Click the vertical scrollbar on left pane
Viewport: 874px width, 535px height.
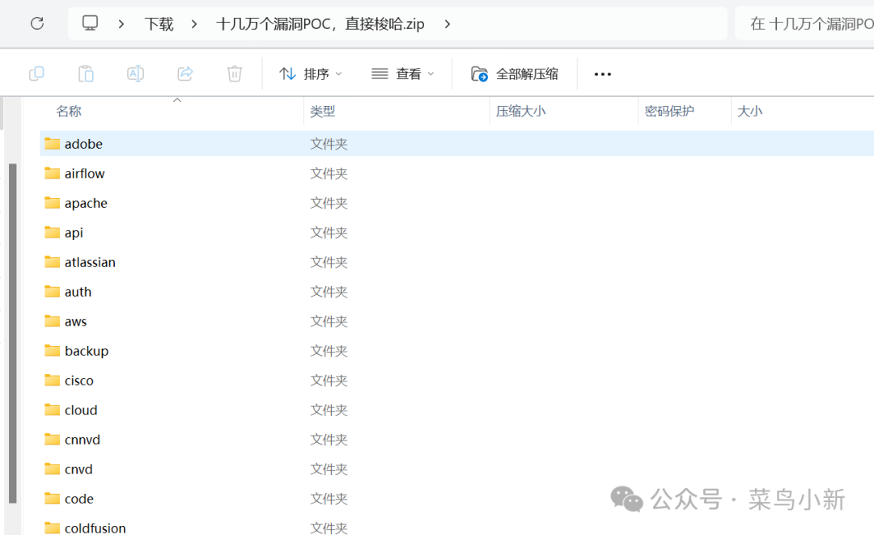point(12,333)
